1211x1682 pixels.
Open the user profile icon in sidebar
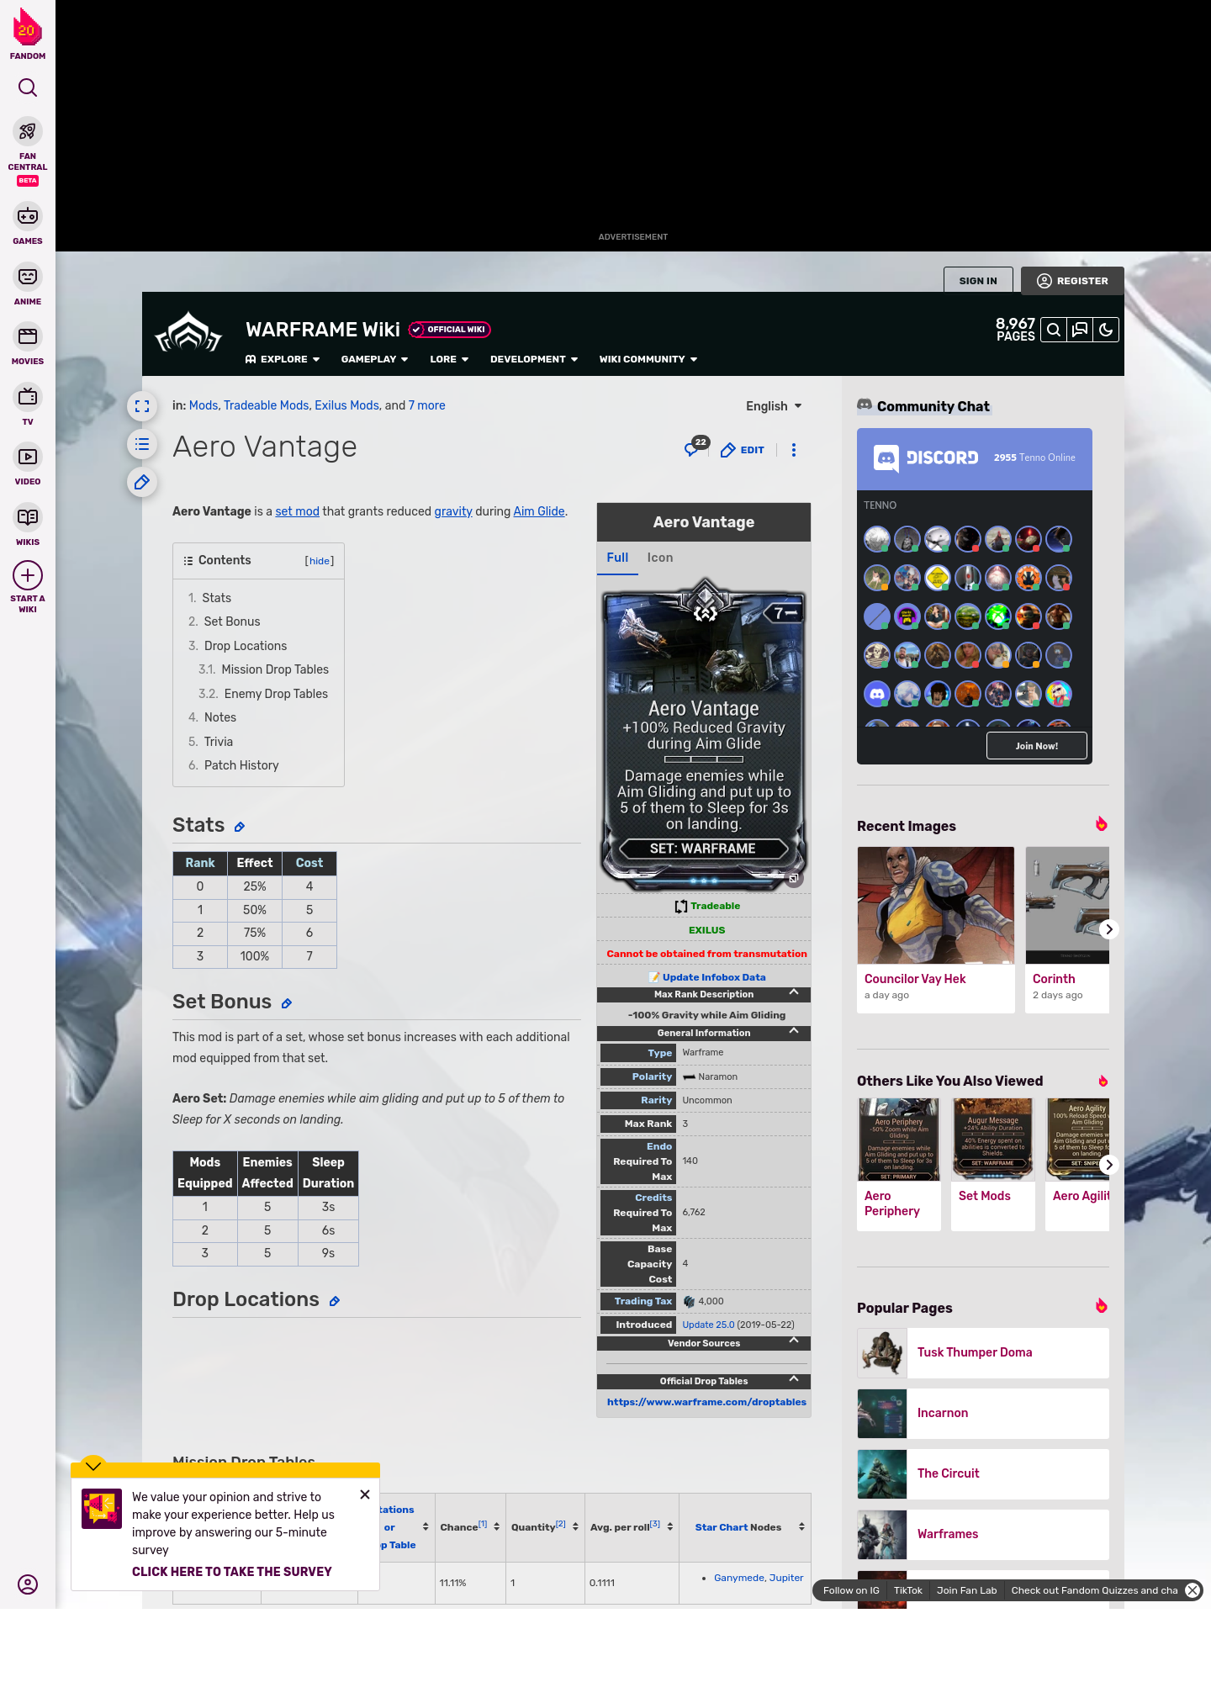click(28, 1584)
